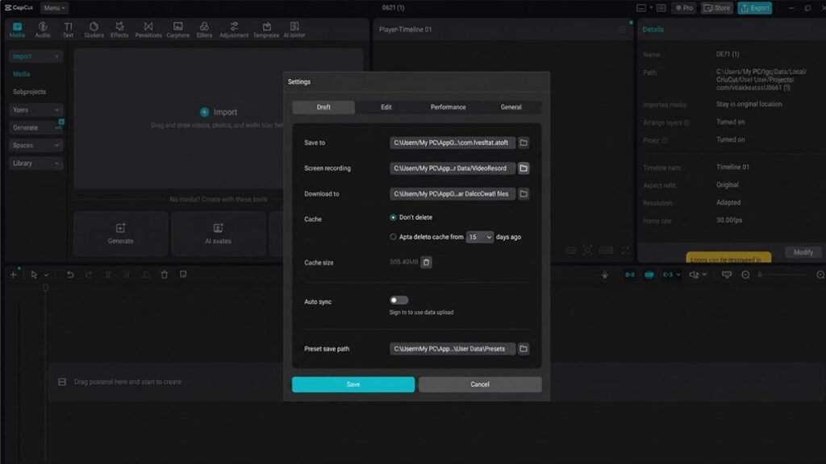Browse folder for Preset save path

[523, 349]
